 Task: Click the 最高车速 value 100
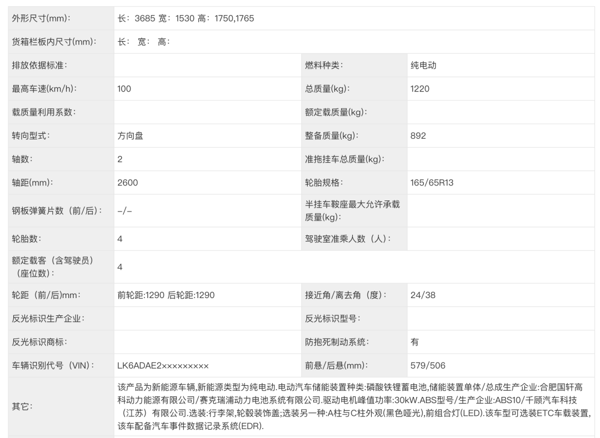pyautogui.click(x=124, y=88)
